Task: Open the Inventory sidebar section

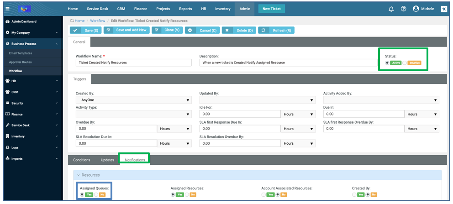Action: [18, 136]
